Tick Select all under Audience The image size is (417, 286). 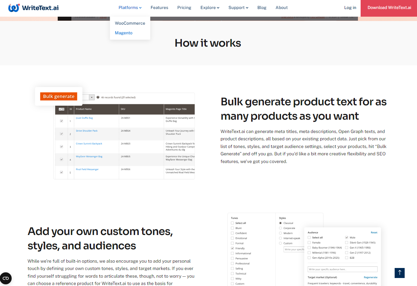pos(309,238)
